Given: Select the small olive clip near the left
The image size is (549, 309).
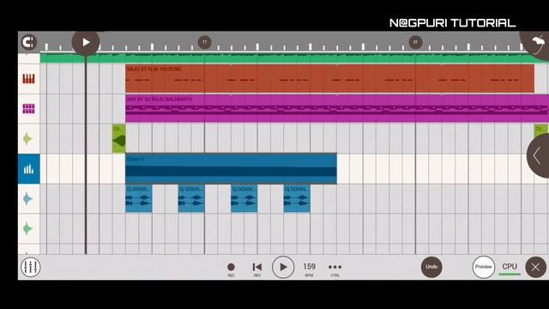Looking at the screenshot, I should [119, 139].
